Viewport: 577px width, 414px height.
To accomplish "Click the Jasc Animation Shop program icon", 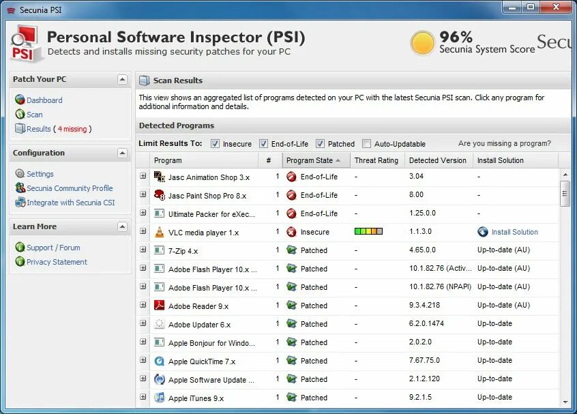I will [x=160, y=177].
